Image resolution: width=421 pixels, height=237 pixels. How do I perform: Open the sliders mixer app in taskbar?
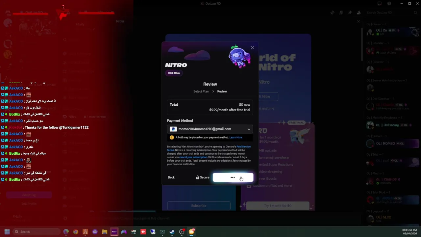click(x=134, y=232)
